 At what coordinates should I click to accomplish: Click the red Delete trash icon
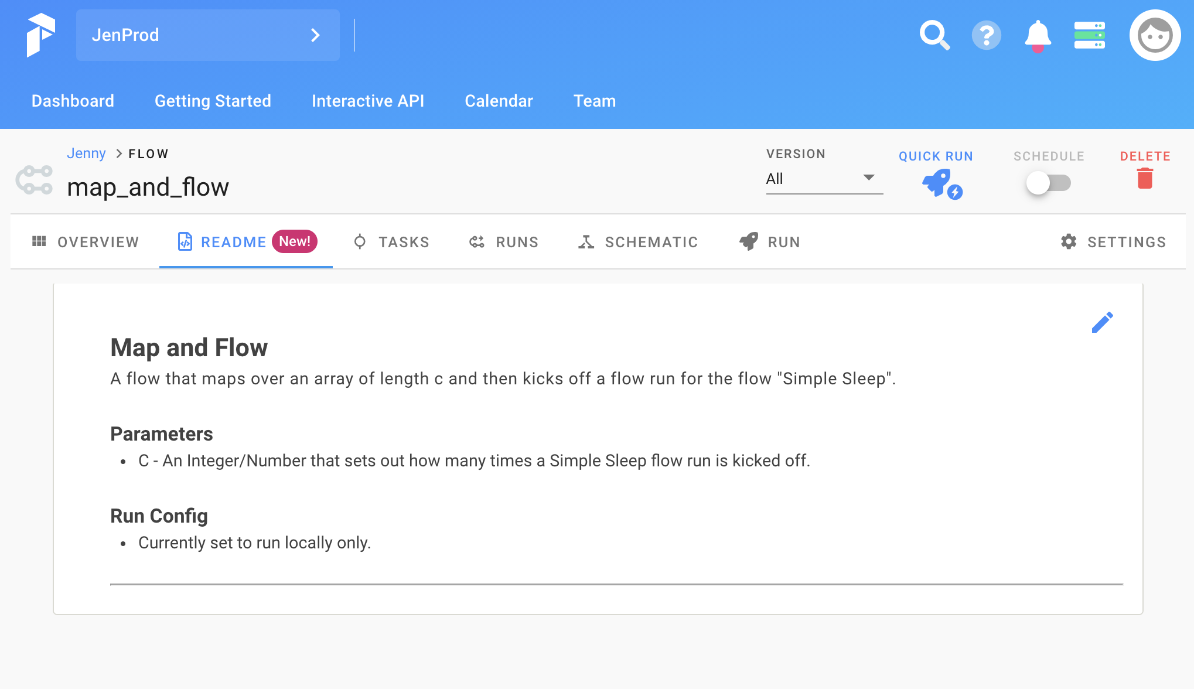[1145, 178]
